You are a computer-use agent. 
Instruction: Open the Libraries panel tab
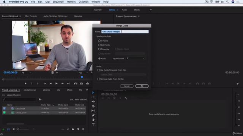coord(46,90)
